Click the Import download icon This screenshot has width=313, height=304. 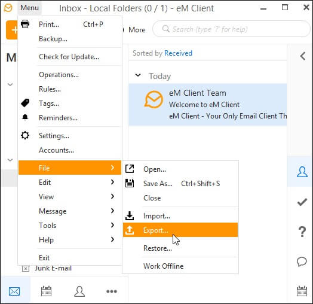tap(130, 215)
